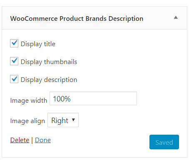Click the 'Display description' label text
This screenshot has width=189, height=163.
tap(49, 80)
